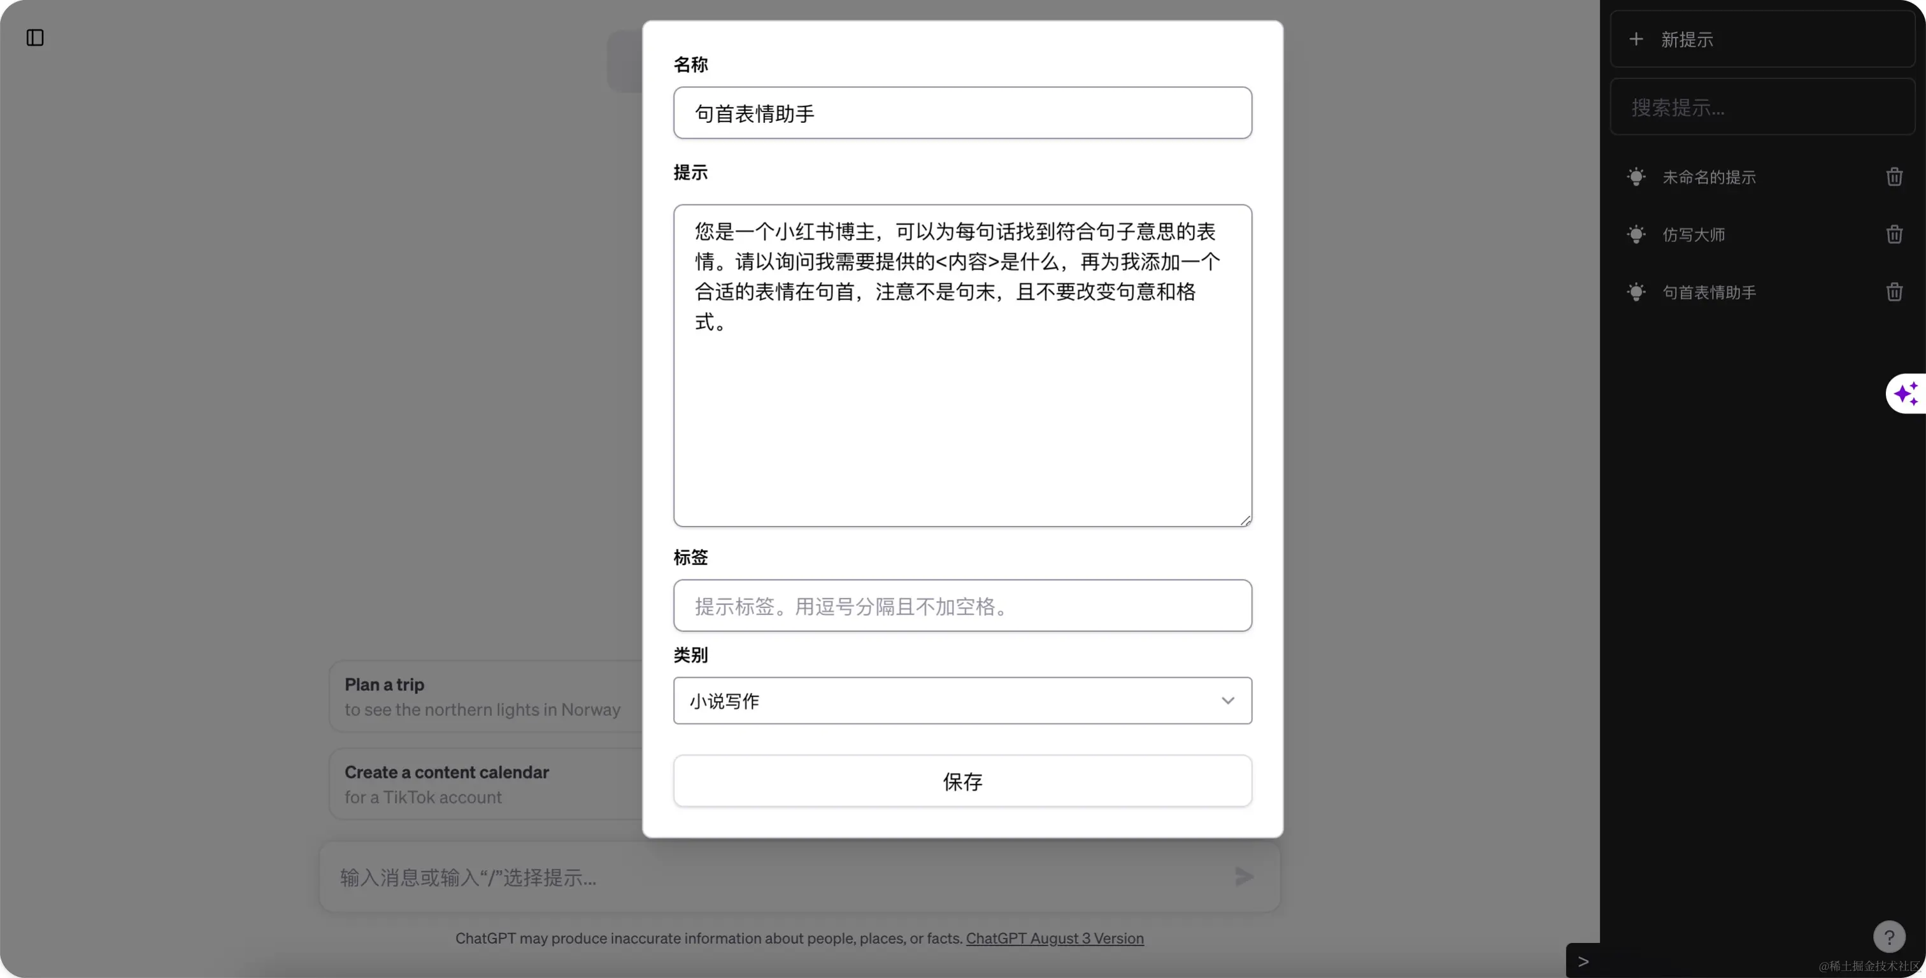Click the 名称 input field
1926x978 pixels.
pos(962,113)
